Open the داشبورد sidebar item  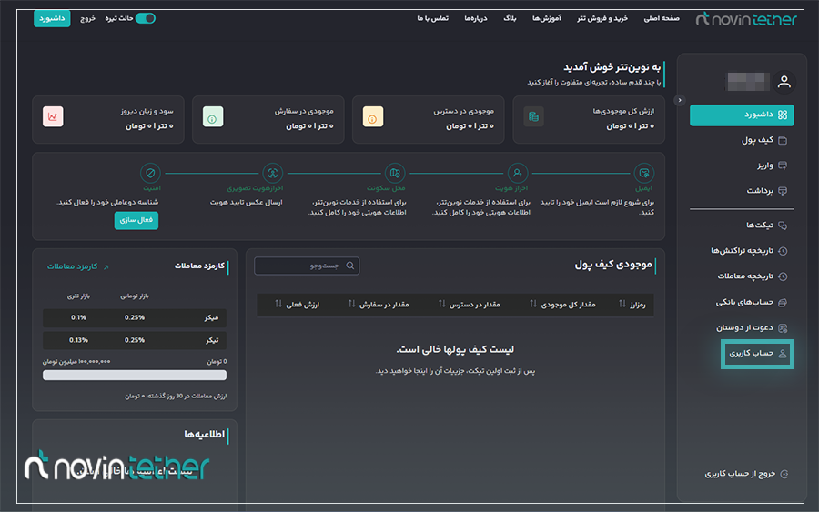pos(742,115)
